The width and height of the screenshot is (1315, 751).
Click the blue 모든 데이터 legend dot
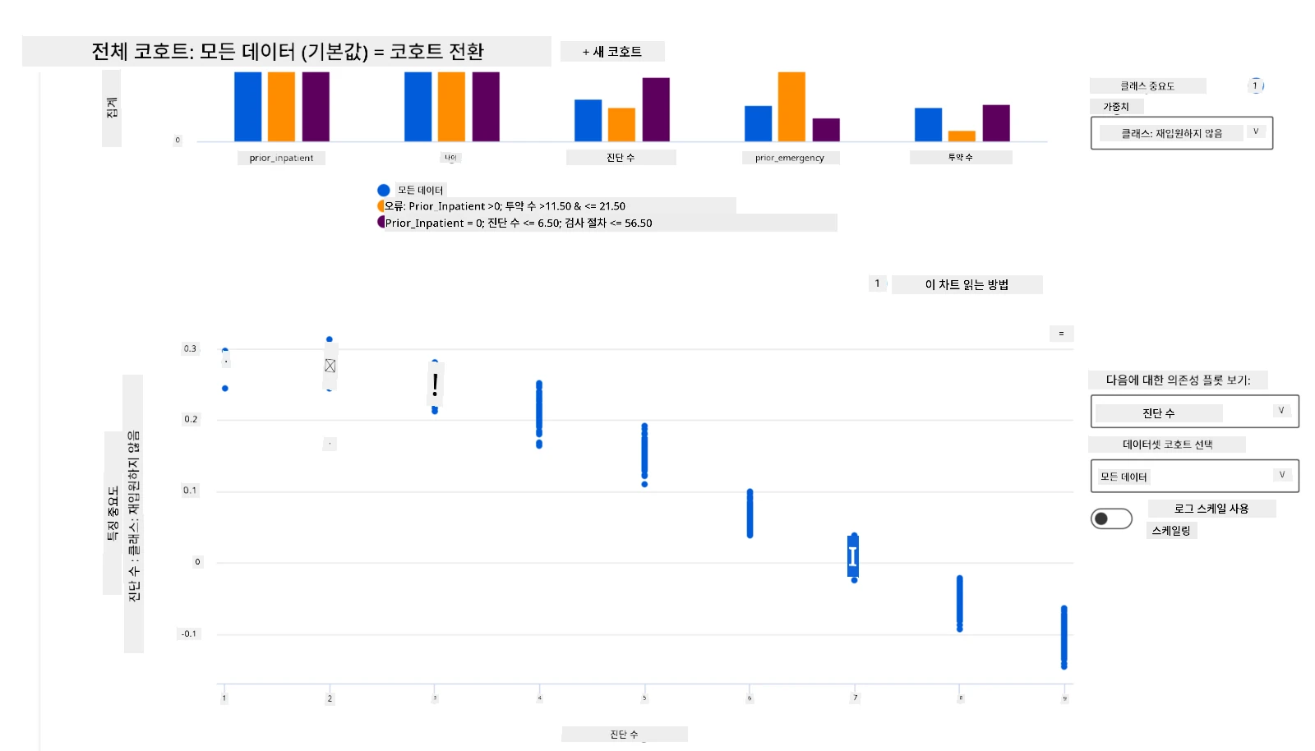pyautogui.click(x=383, y=190)
